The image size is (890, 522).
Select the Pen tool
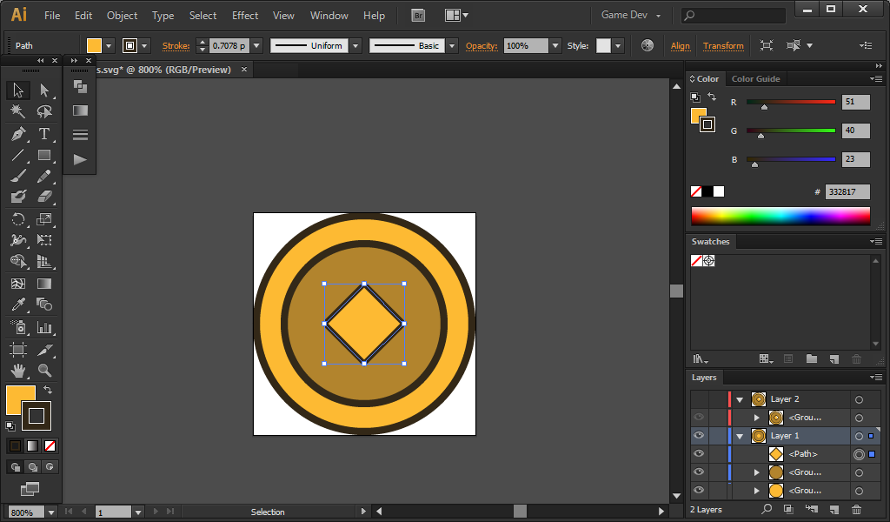tap(18, 134)
